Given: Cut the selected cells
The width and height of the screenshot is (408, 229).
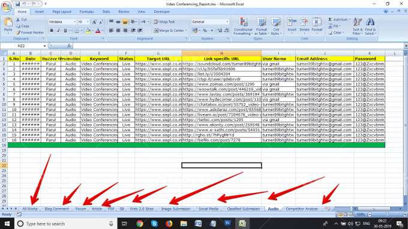Looking at the screenshot, I should click(22, 20).
